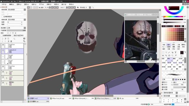The image size is (189, 106).
Task: Delete the selected layer (trash icon)
Action: coord(11,41)
